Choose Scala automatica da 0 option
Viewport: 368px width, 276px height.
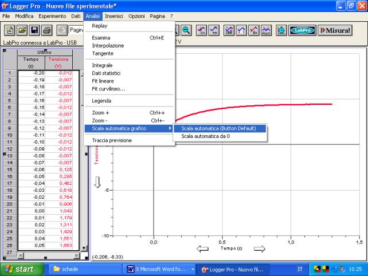(x=205, y=136)
